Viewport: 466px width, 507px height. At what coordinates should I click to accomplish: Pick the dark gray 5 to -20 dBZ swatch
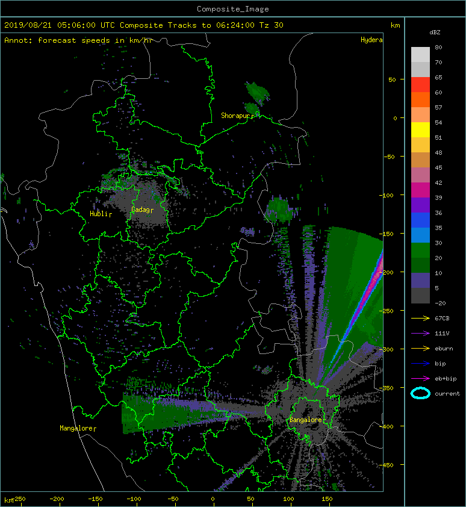click(x=420, y=296)
